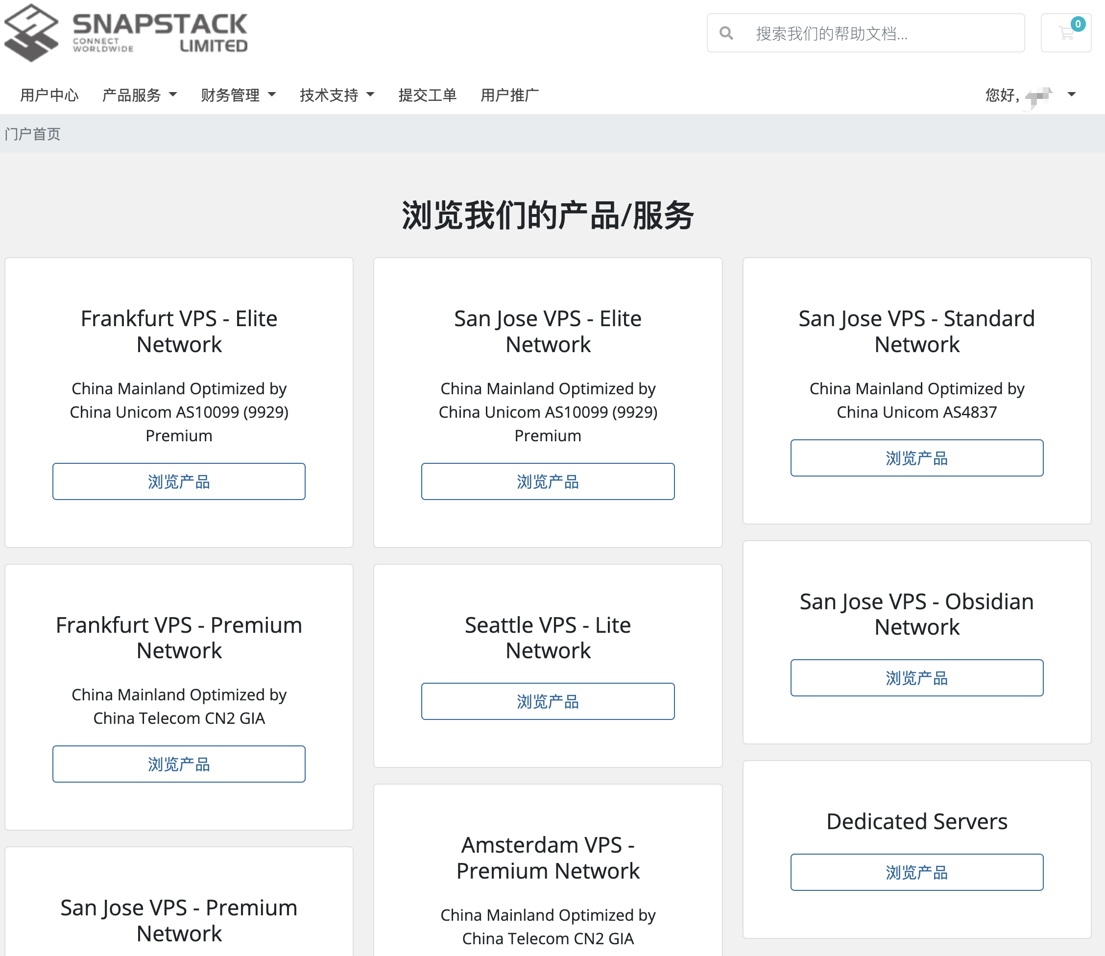Click the San Jose VPS - Obsidian Network title
The height and width of the screenshot is (956, 1105).
click(916, 614)
